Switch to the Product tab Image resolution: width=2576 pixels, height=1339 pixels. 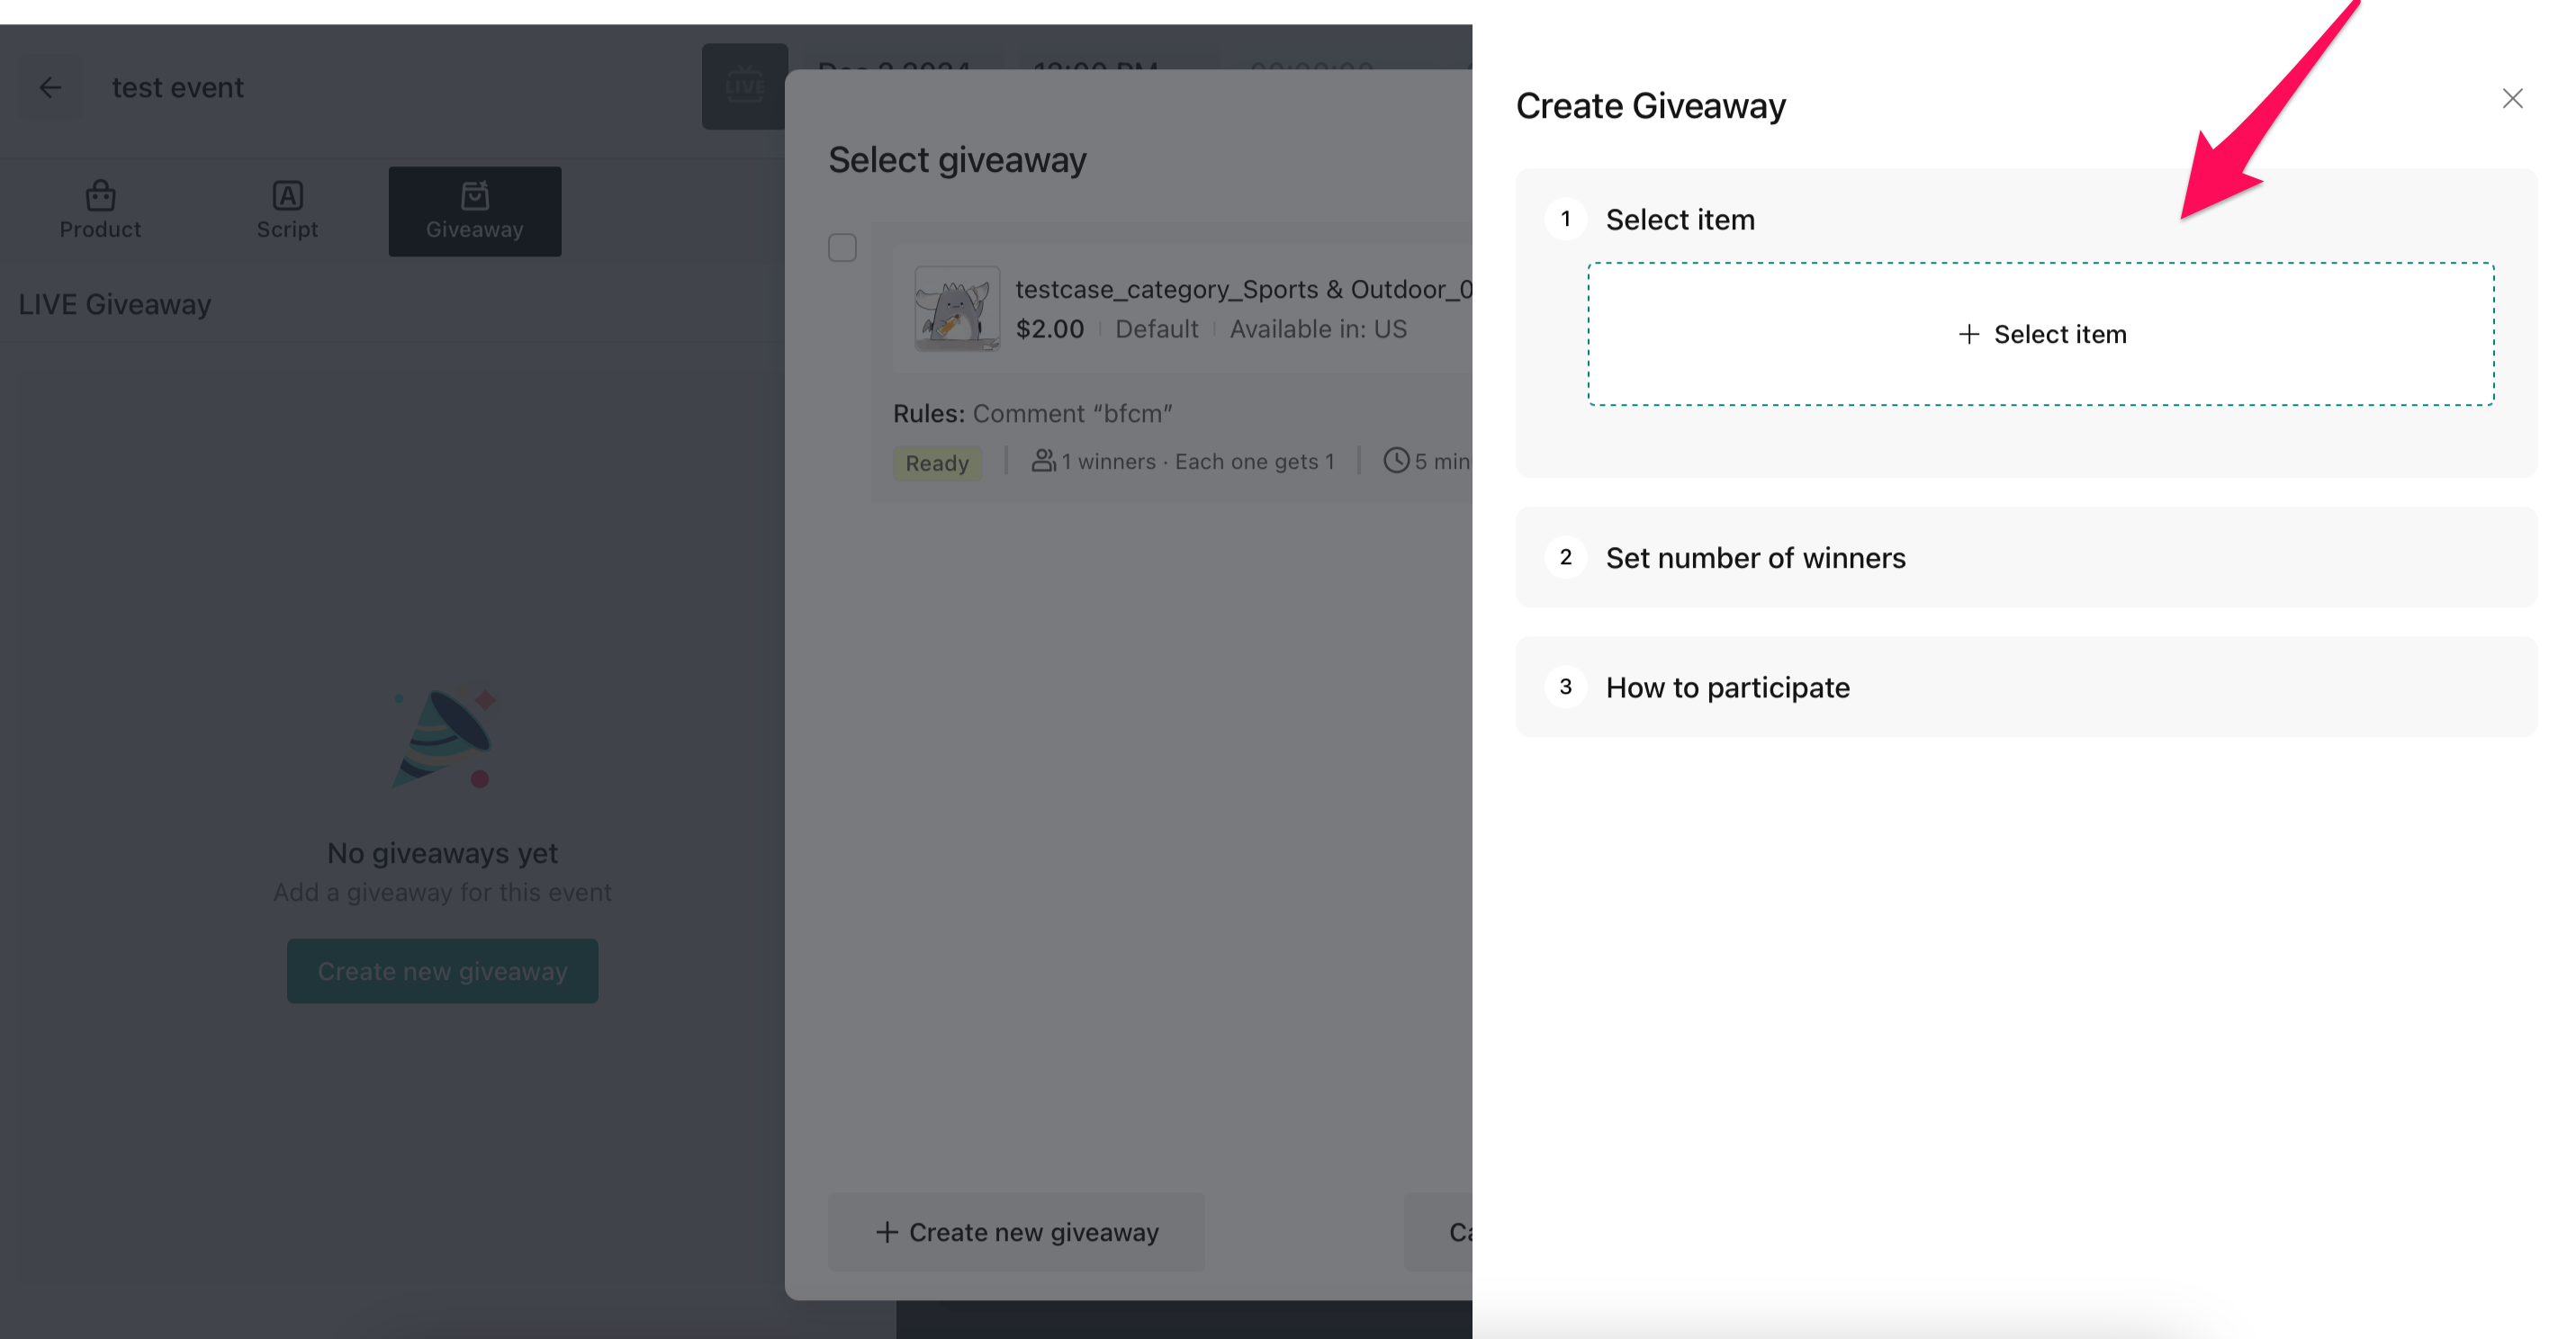(x=100, y=211)
